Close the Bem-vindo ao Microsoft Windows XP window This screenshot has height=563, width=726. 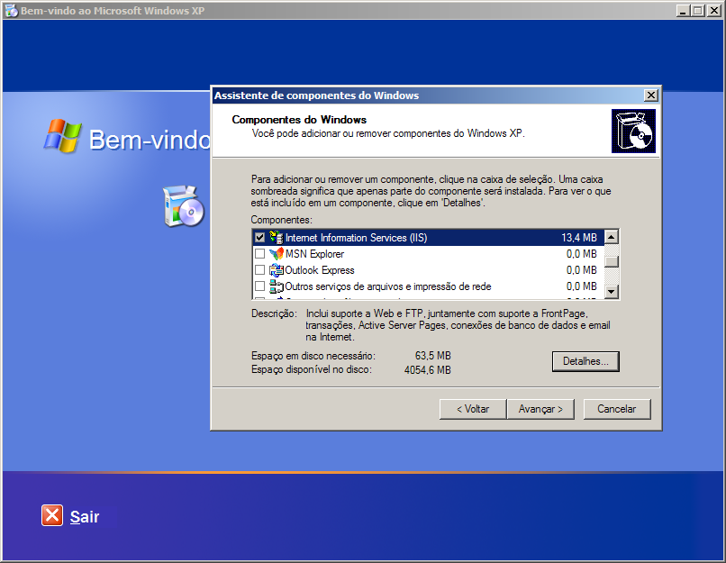(x=714, y=10)
